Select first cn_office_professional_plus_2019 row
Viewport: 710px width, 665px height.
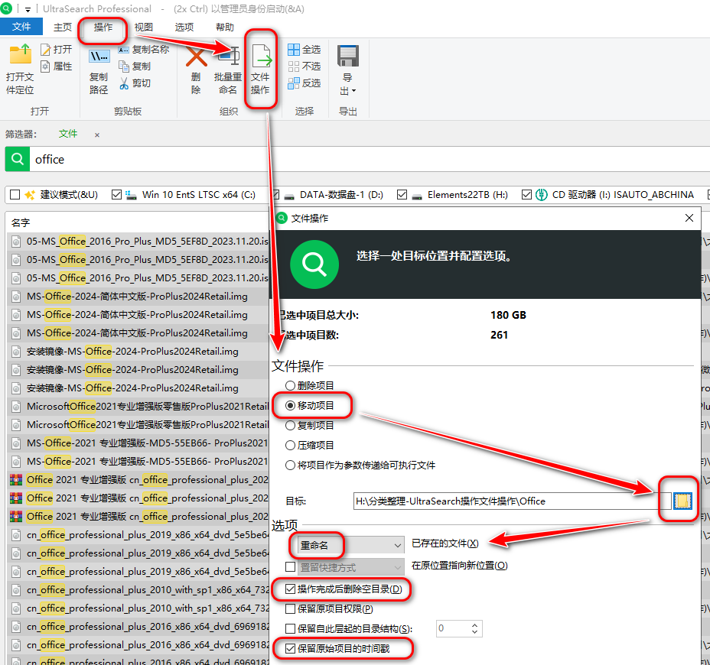(x=138, y=535)
